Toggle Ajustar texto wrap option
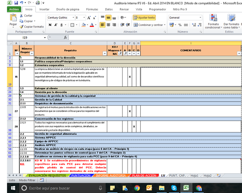 (x=143, y=18)
